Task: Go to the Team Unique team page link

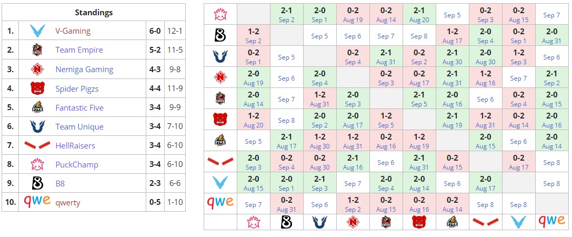Action: coord(79,126)
